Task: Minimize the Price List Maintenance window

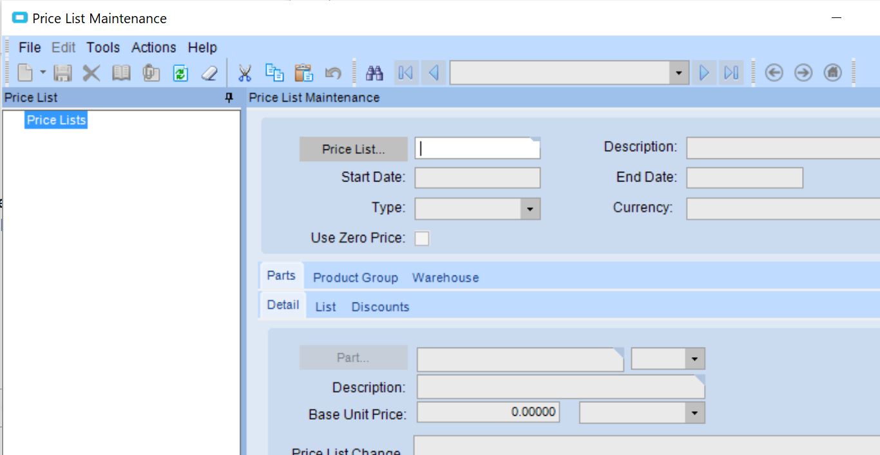Action: [x=836, y=18]
